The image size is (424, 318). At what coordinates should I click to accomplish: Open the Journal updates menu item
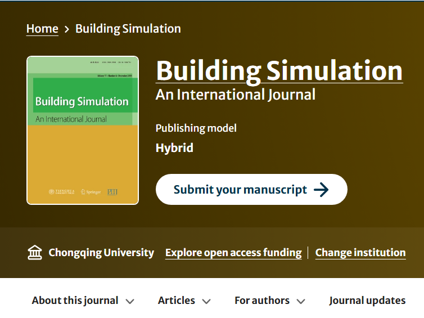coord(367,301)
